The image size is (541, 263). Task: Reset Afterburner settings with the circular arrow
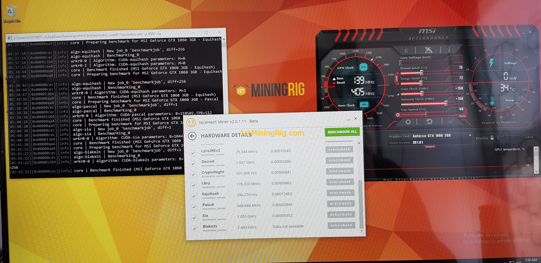coord(429,121)
